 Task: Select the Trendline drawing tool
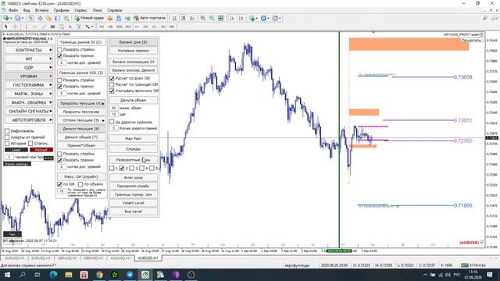tap(44, 27)
